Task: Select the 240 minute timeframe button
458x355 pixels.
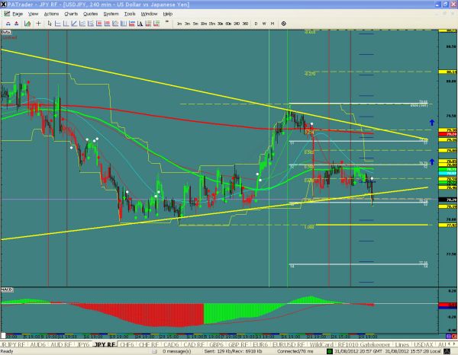Action: pyautogui.click(x=237, y=24)
